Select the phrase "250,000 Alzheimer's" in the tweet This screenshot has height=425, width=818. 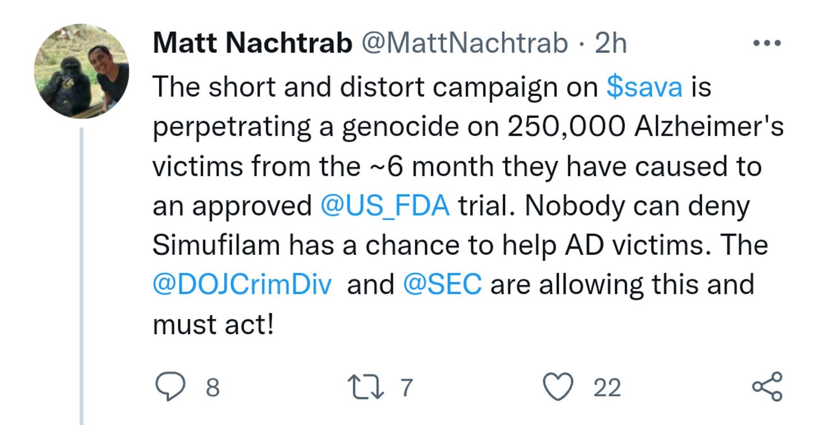tap(645, 128)
